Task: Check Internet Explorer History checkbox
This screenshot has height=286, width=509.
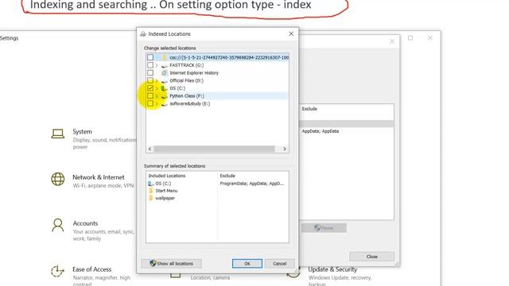Action: (x=150, y=73)
